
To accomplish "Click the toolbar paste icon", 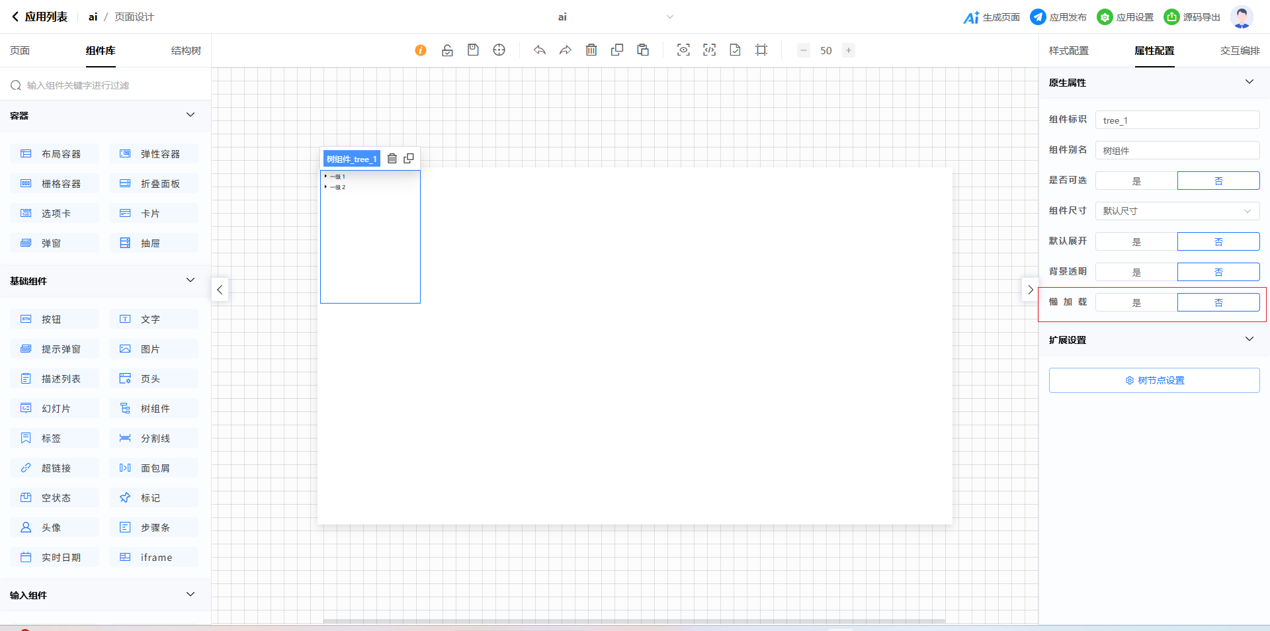I will click(x=643, y=50).
